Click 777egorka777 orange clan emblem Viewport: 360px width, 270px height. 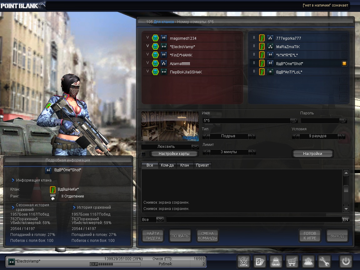coord(262,38)
